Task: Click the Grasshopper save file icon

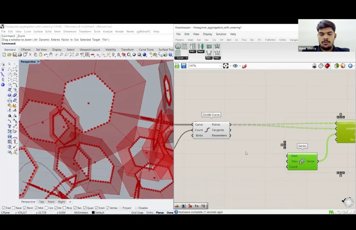Action: click(183, 66)
